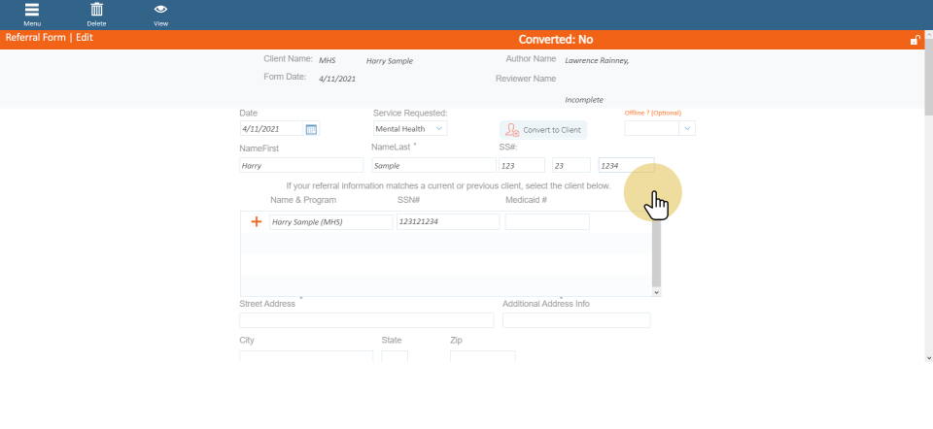Click the View eye icon
Image resolution: width=933 pixels, height=429 pixels.
(x=160, y=13)
